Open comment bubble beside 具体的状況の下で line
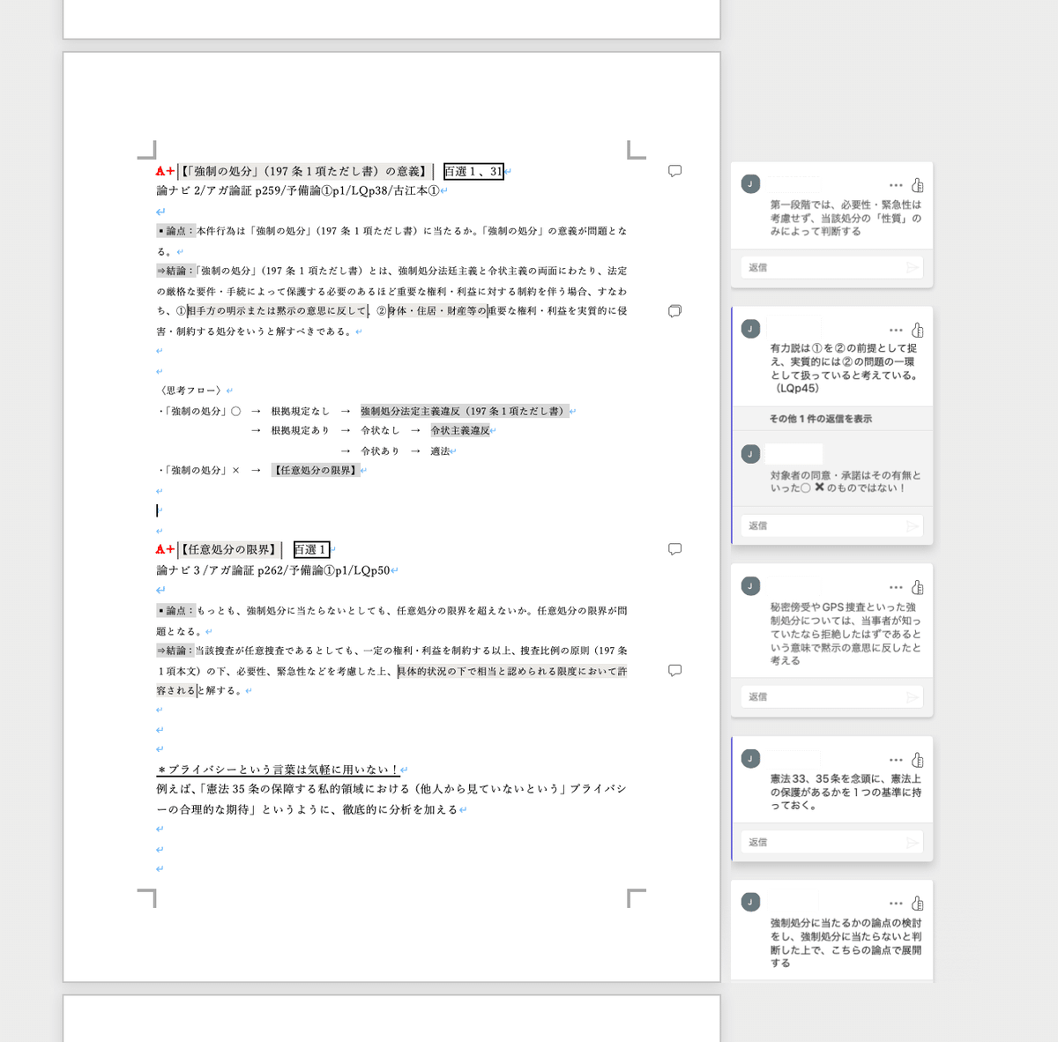 (674, 671)
